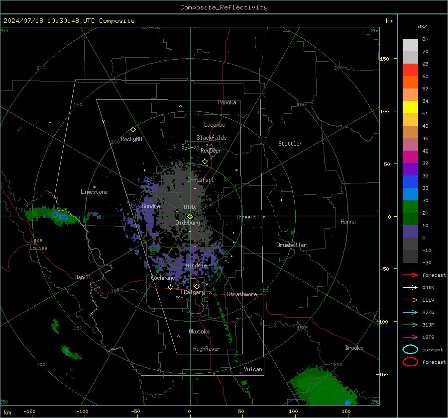
Task: Click yellow diamond marker below RedDeer
Action: click(205, 162)
